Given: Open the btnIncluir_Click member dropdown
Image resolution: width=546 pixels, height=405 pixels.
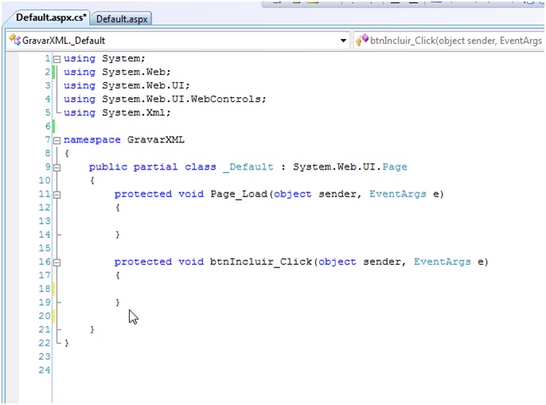Looking at the screenshot, I should tap(450, 40).
